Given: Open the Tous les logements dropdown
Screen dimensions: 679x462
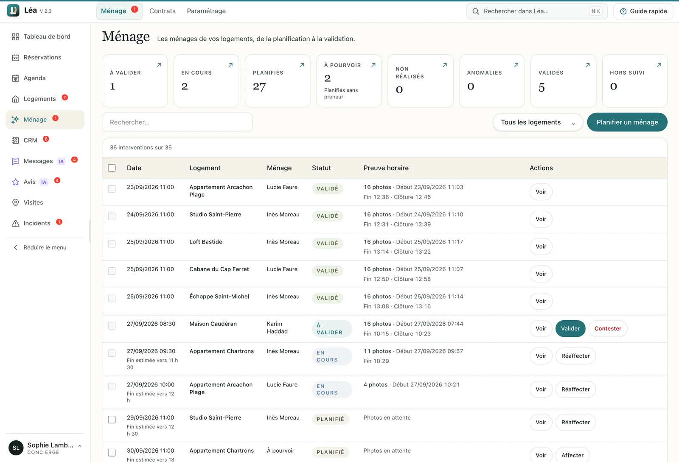Looking at the screenshot, I should 538,122.
